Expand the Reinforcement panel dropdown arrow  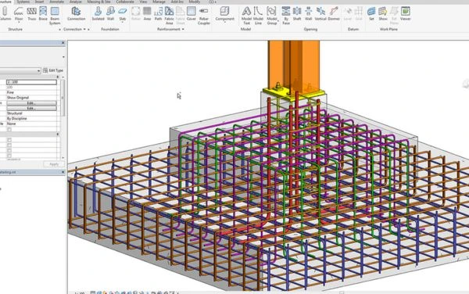coord(183,29)
